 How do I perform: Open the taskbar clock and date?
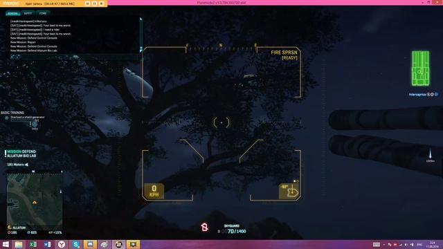tap(432, 244)
